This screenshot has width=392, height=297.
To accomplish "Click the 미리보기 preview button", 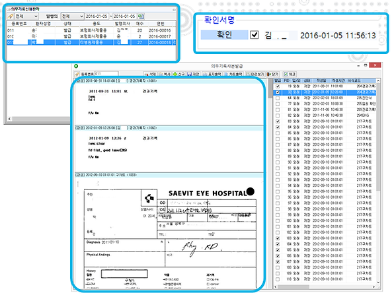I will [255, 74].
